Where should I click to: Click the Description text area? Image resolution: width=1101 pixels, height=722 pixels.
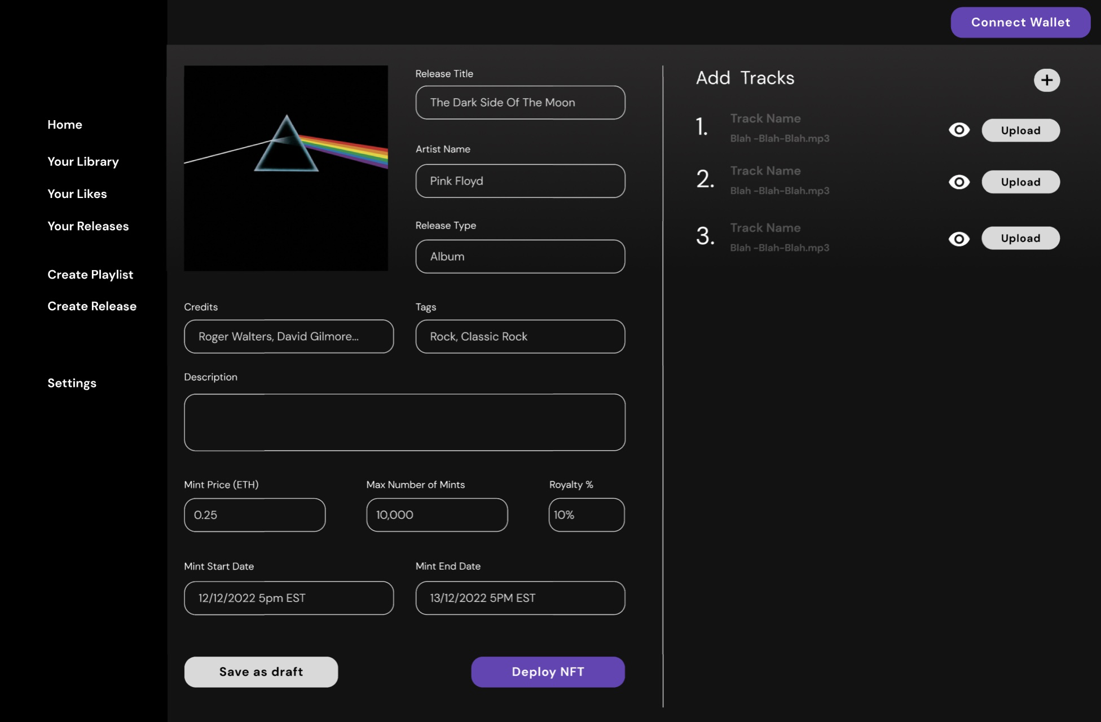pos(404,422)
